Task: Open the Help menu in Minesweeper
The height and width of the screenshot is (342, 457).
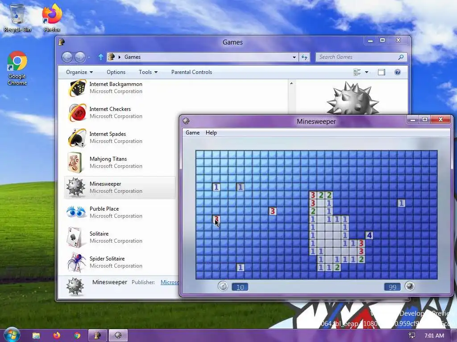Action: 211,133
